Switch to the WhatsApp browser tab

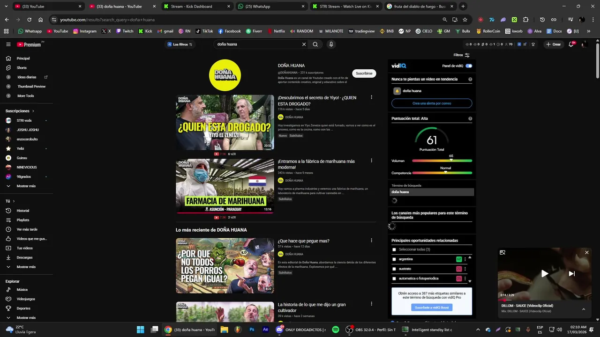coord(271,7)
